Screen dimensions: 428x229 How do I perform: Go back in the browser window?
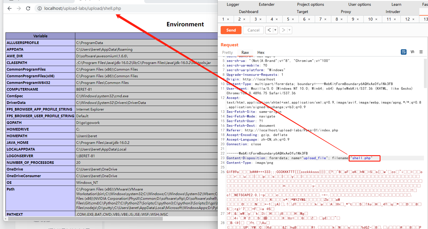coord(10,8)
